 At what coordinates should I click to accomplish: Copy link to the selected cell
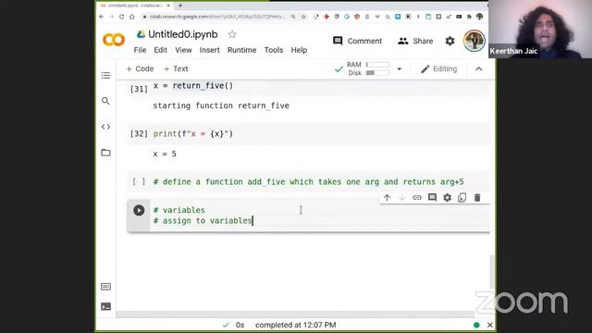(x=417, y=197)
